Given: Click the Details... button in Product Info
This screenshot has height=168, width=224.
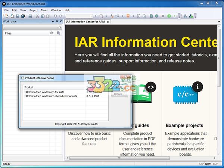Looking at the screenshot, I should click(119, 94).
